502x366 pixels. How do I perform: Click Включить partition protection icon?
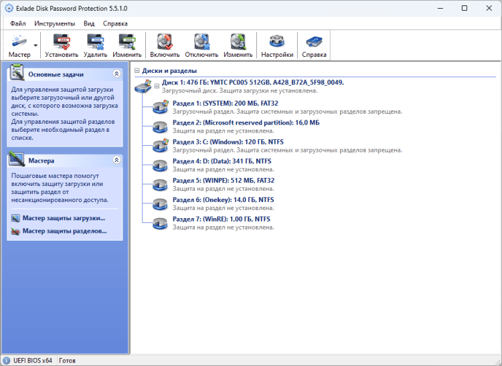[x=165, y=45]
